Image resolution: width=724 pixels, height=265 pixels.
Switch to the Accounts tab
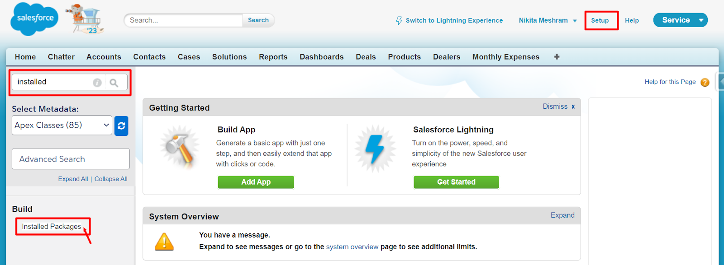[x=104, y=57]
